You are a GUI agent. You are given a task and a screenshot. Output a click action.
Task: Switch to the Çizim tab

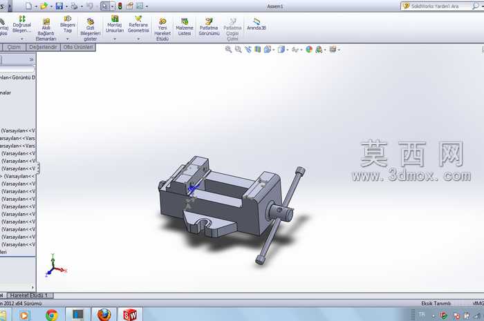pyautogui.click(x=14, y=47)
